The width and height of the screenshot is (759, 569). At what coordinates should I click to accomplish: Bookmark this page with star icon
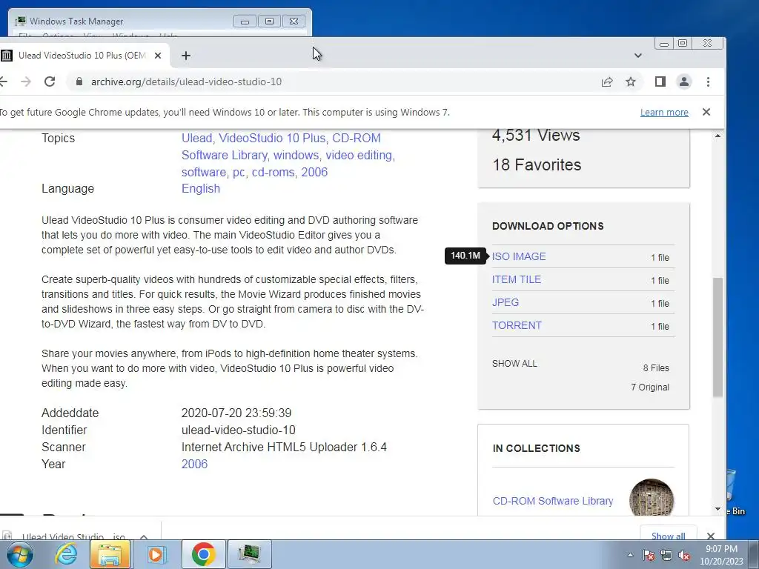click(x=630, y=81)
